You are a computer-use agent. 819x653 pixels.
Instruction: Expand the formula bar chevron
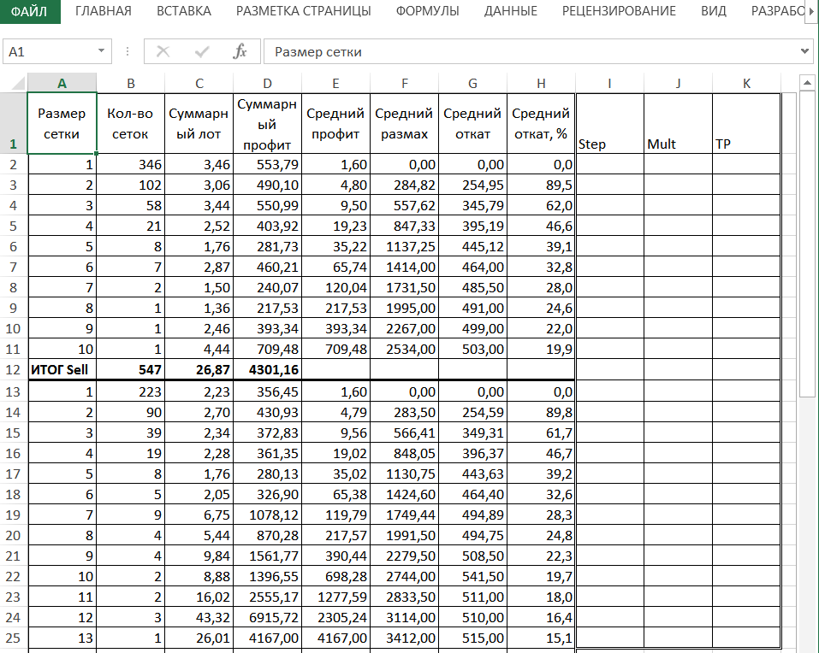click(x=805, y=51)
